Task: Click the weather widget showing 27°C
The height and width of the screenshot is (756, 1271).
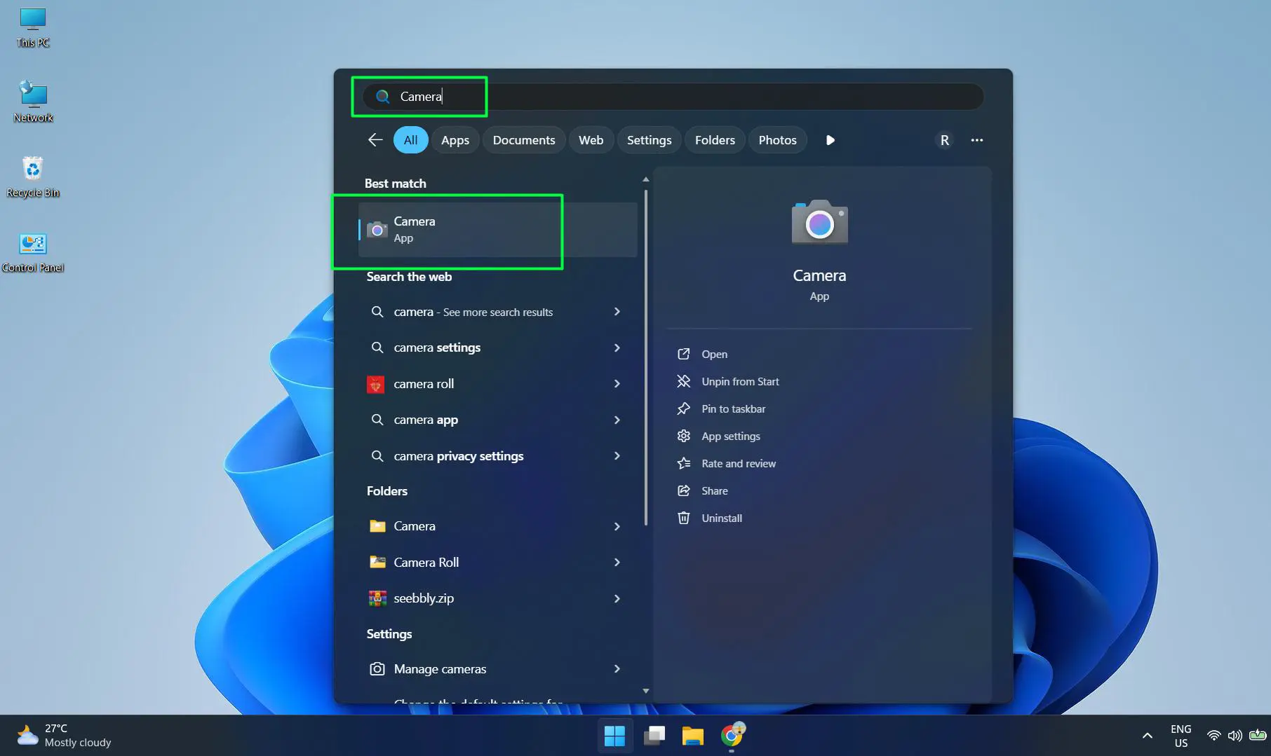Action: (x=63, y=735)
